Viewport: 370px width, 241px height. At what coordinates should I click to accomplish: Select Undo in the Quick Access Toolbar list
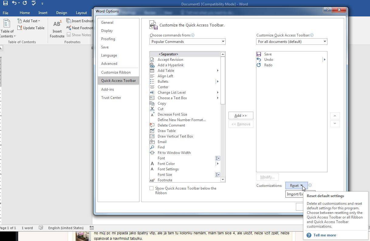(292, 60)
